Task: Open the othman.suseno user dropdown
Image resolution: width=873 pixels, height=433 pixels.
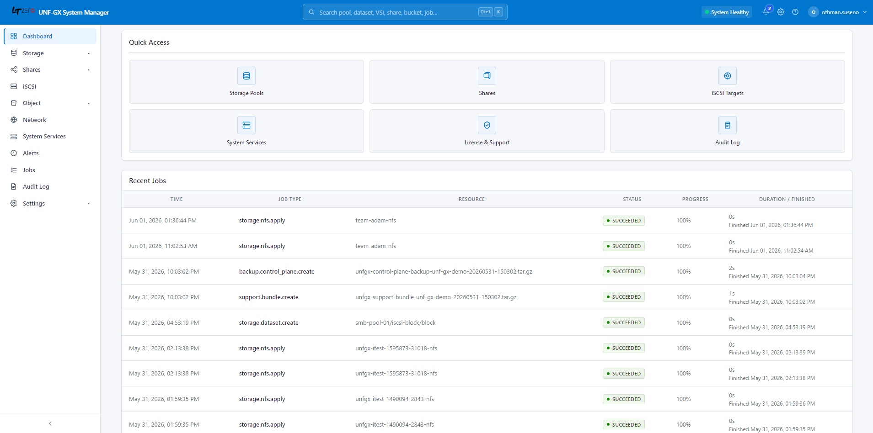Action: pos(838,12)
